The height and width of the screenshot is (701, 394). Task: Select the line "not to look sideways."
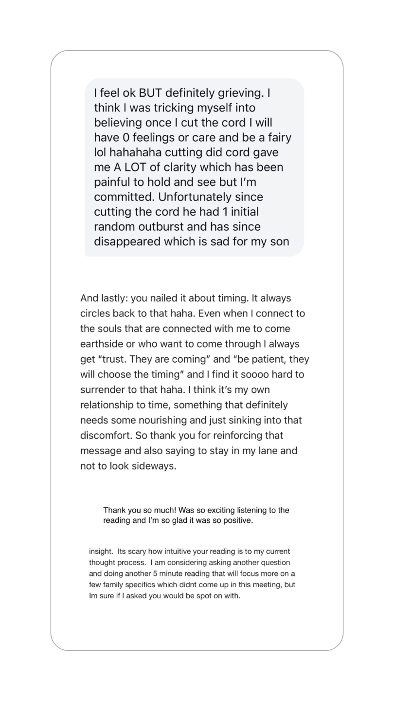(127, 466)
